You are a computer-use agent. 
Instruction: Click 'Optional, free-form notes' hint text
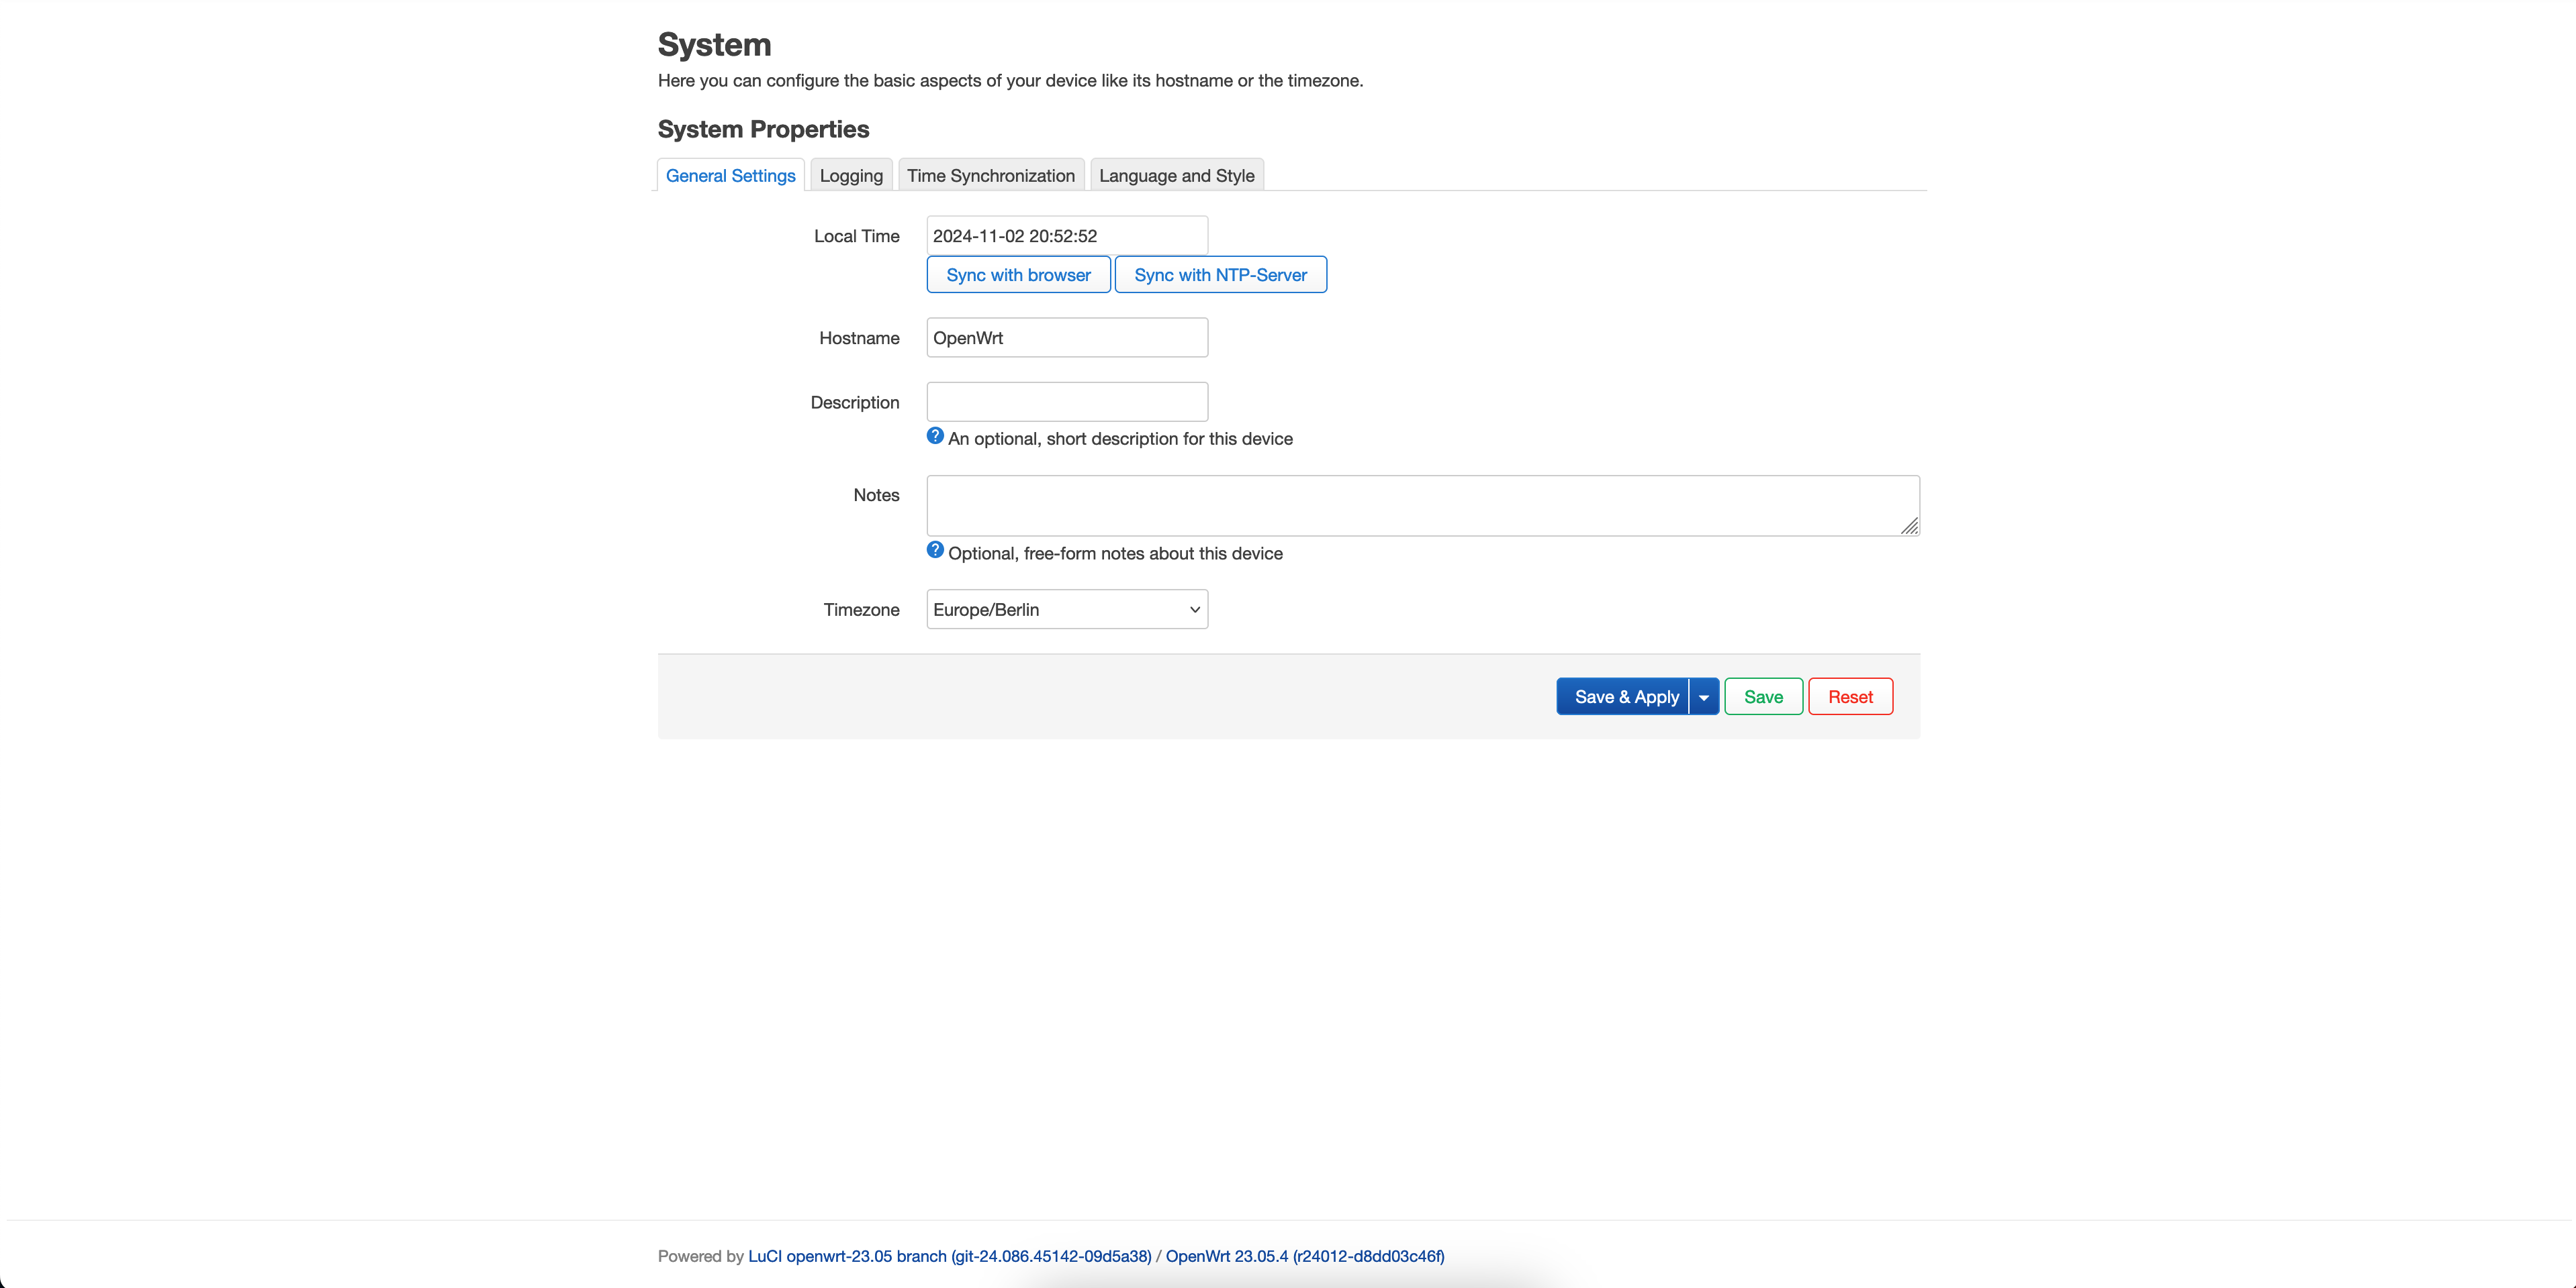[x=1115, y=553]
